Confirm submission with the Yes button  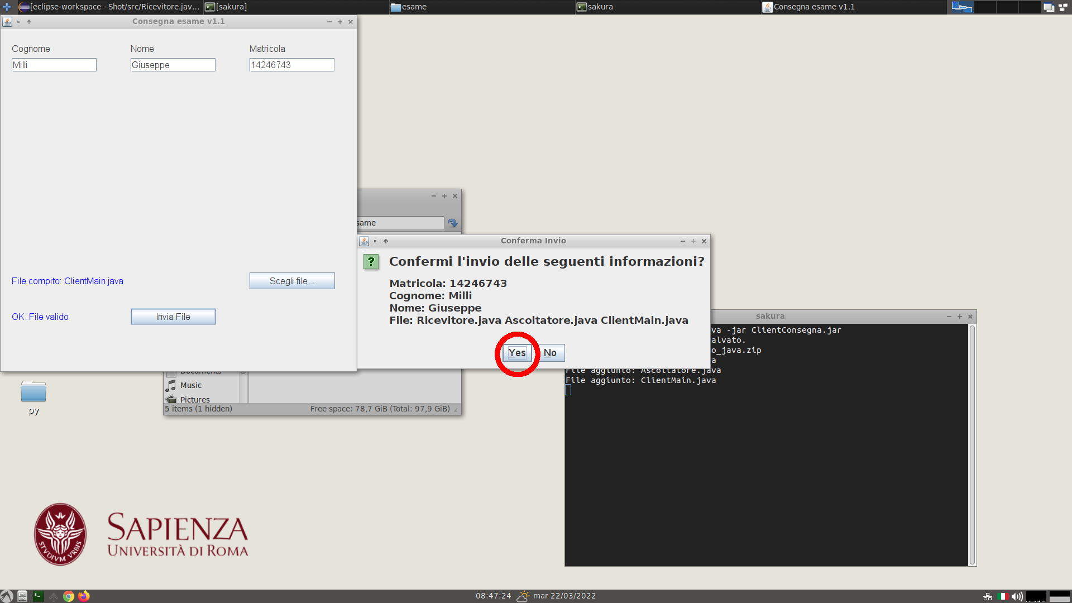[x=516, y=353]
